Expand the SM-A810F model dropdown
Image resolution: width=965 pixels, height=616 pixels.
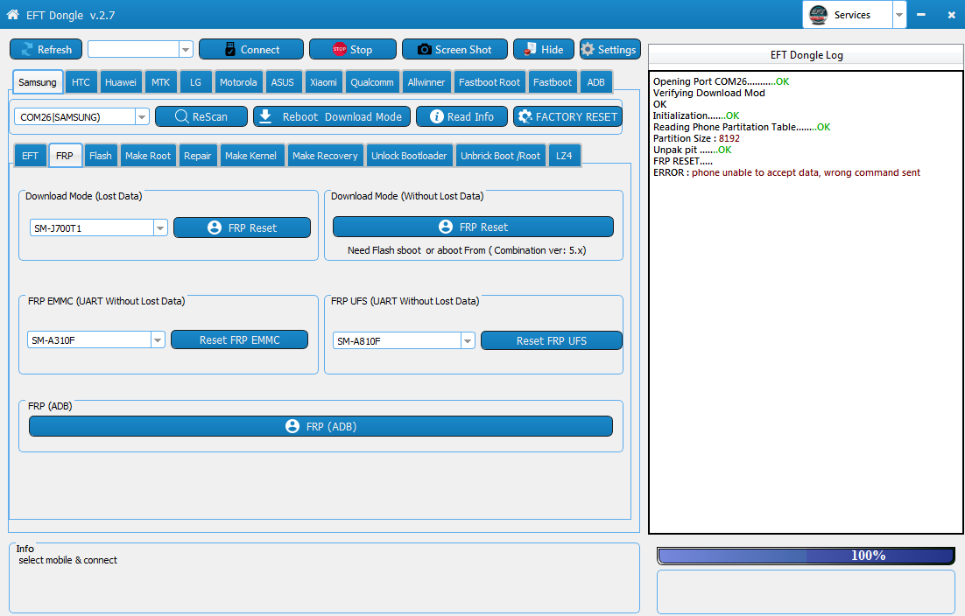[x=468, y=340]
